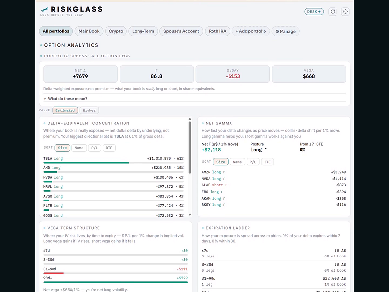This screenshot has height=292, width=389.
Task: Open the Manage portfolios button
Action: coord(285,31)
